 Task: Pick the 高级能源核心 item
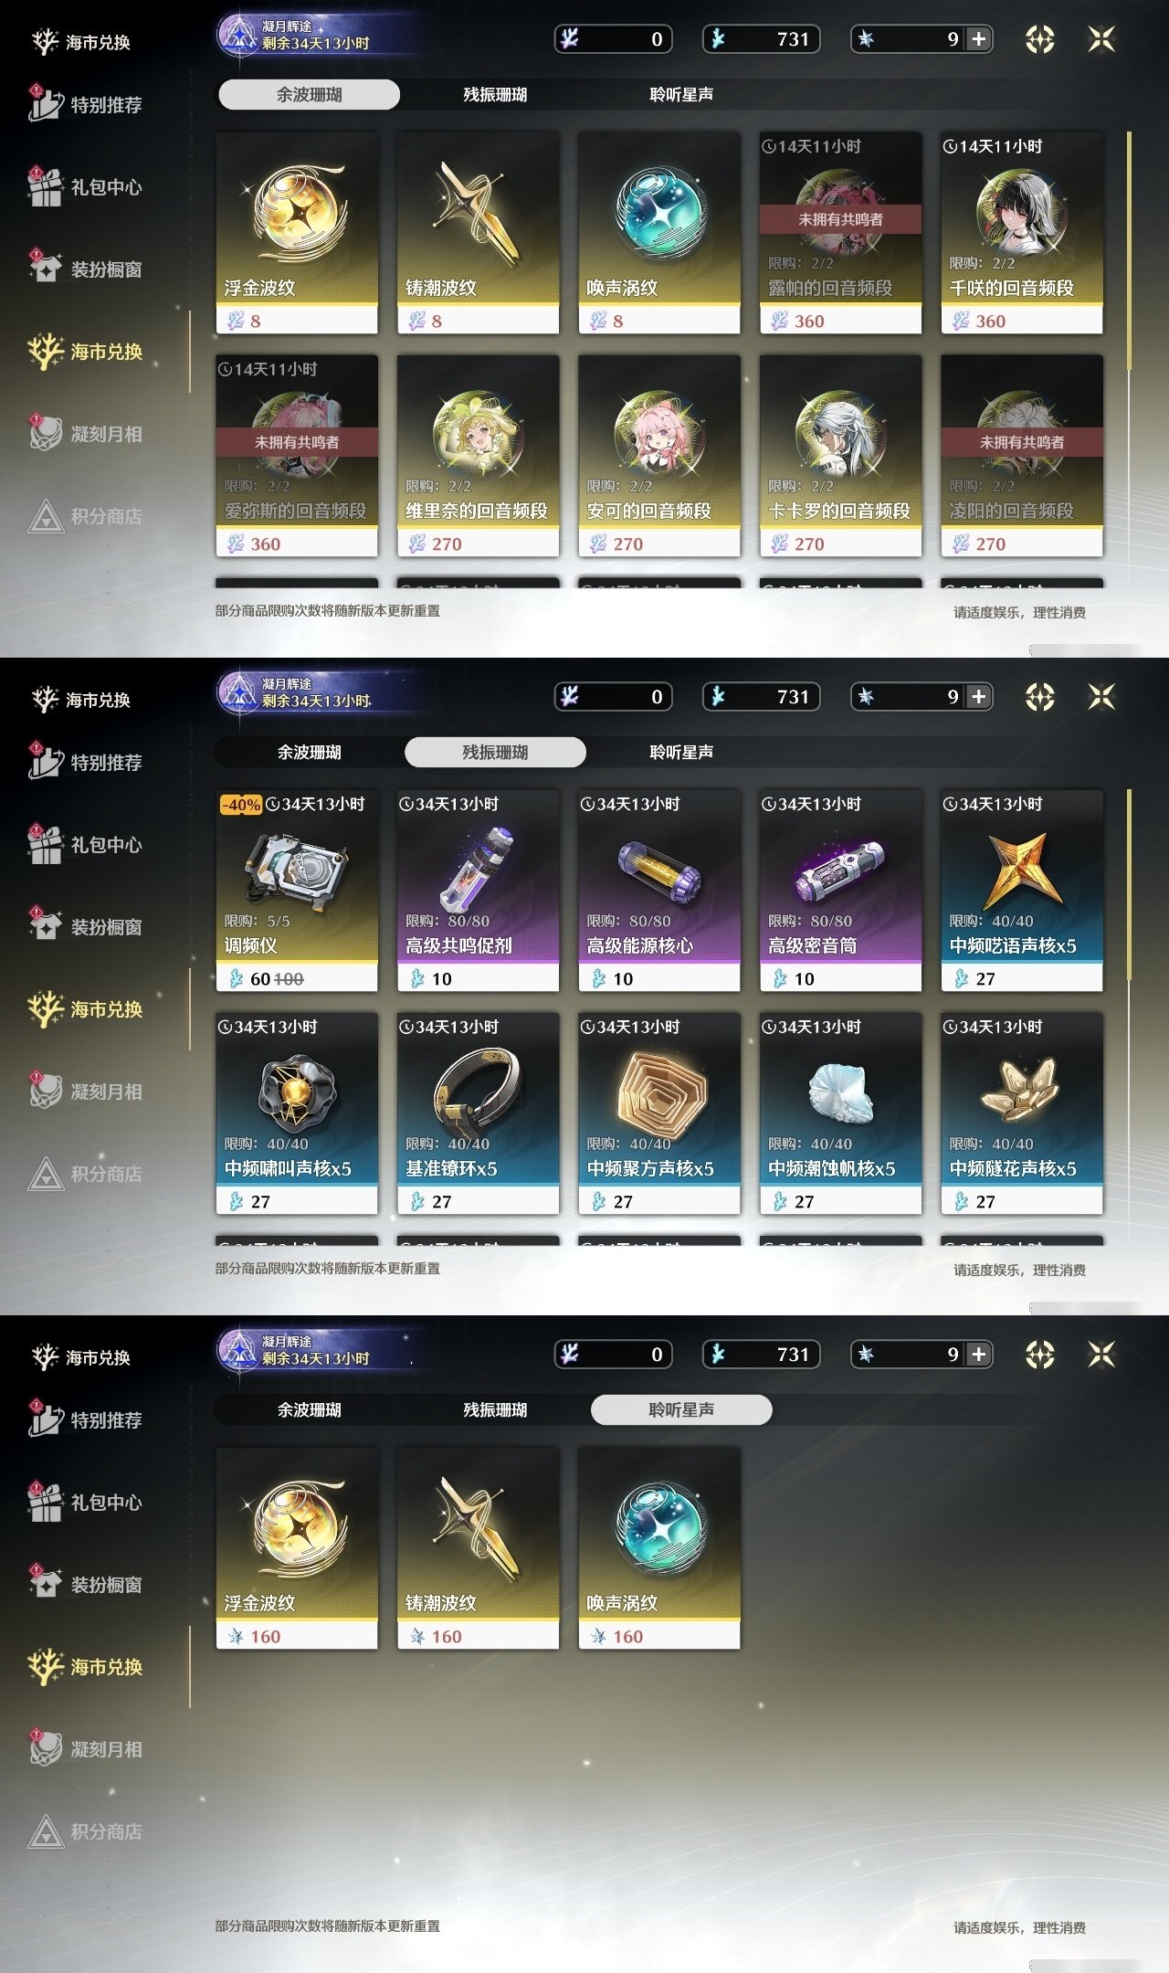coord(659,891)
